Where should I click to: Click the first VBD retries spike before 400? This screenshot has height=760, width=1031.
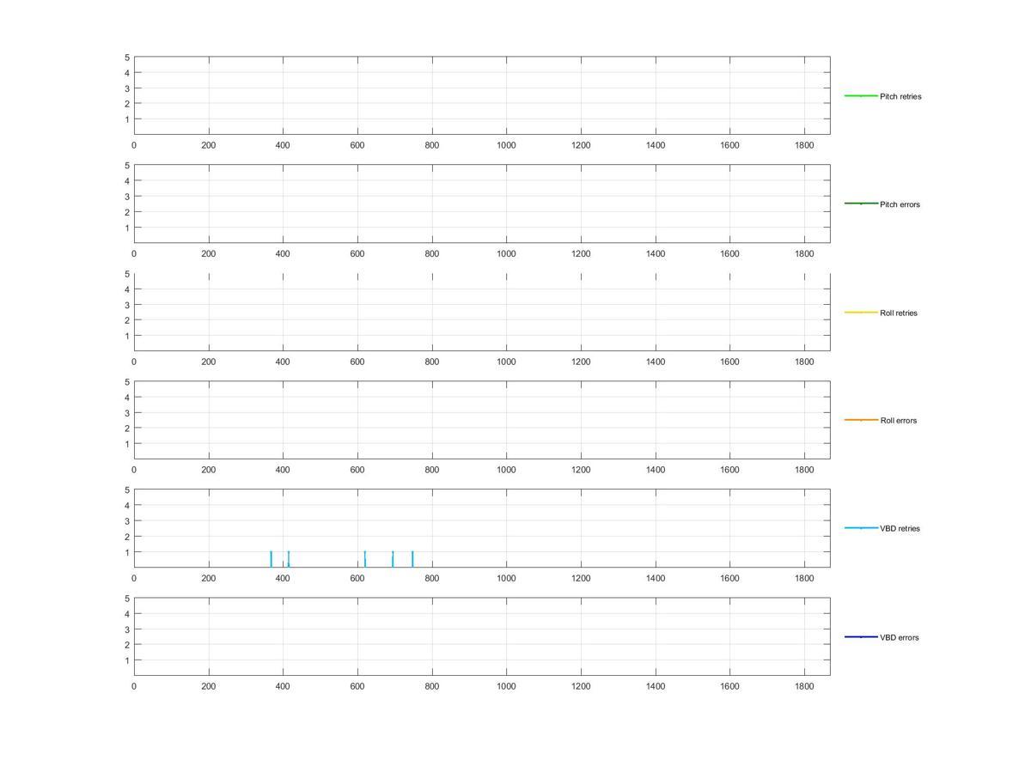271,559
